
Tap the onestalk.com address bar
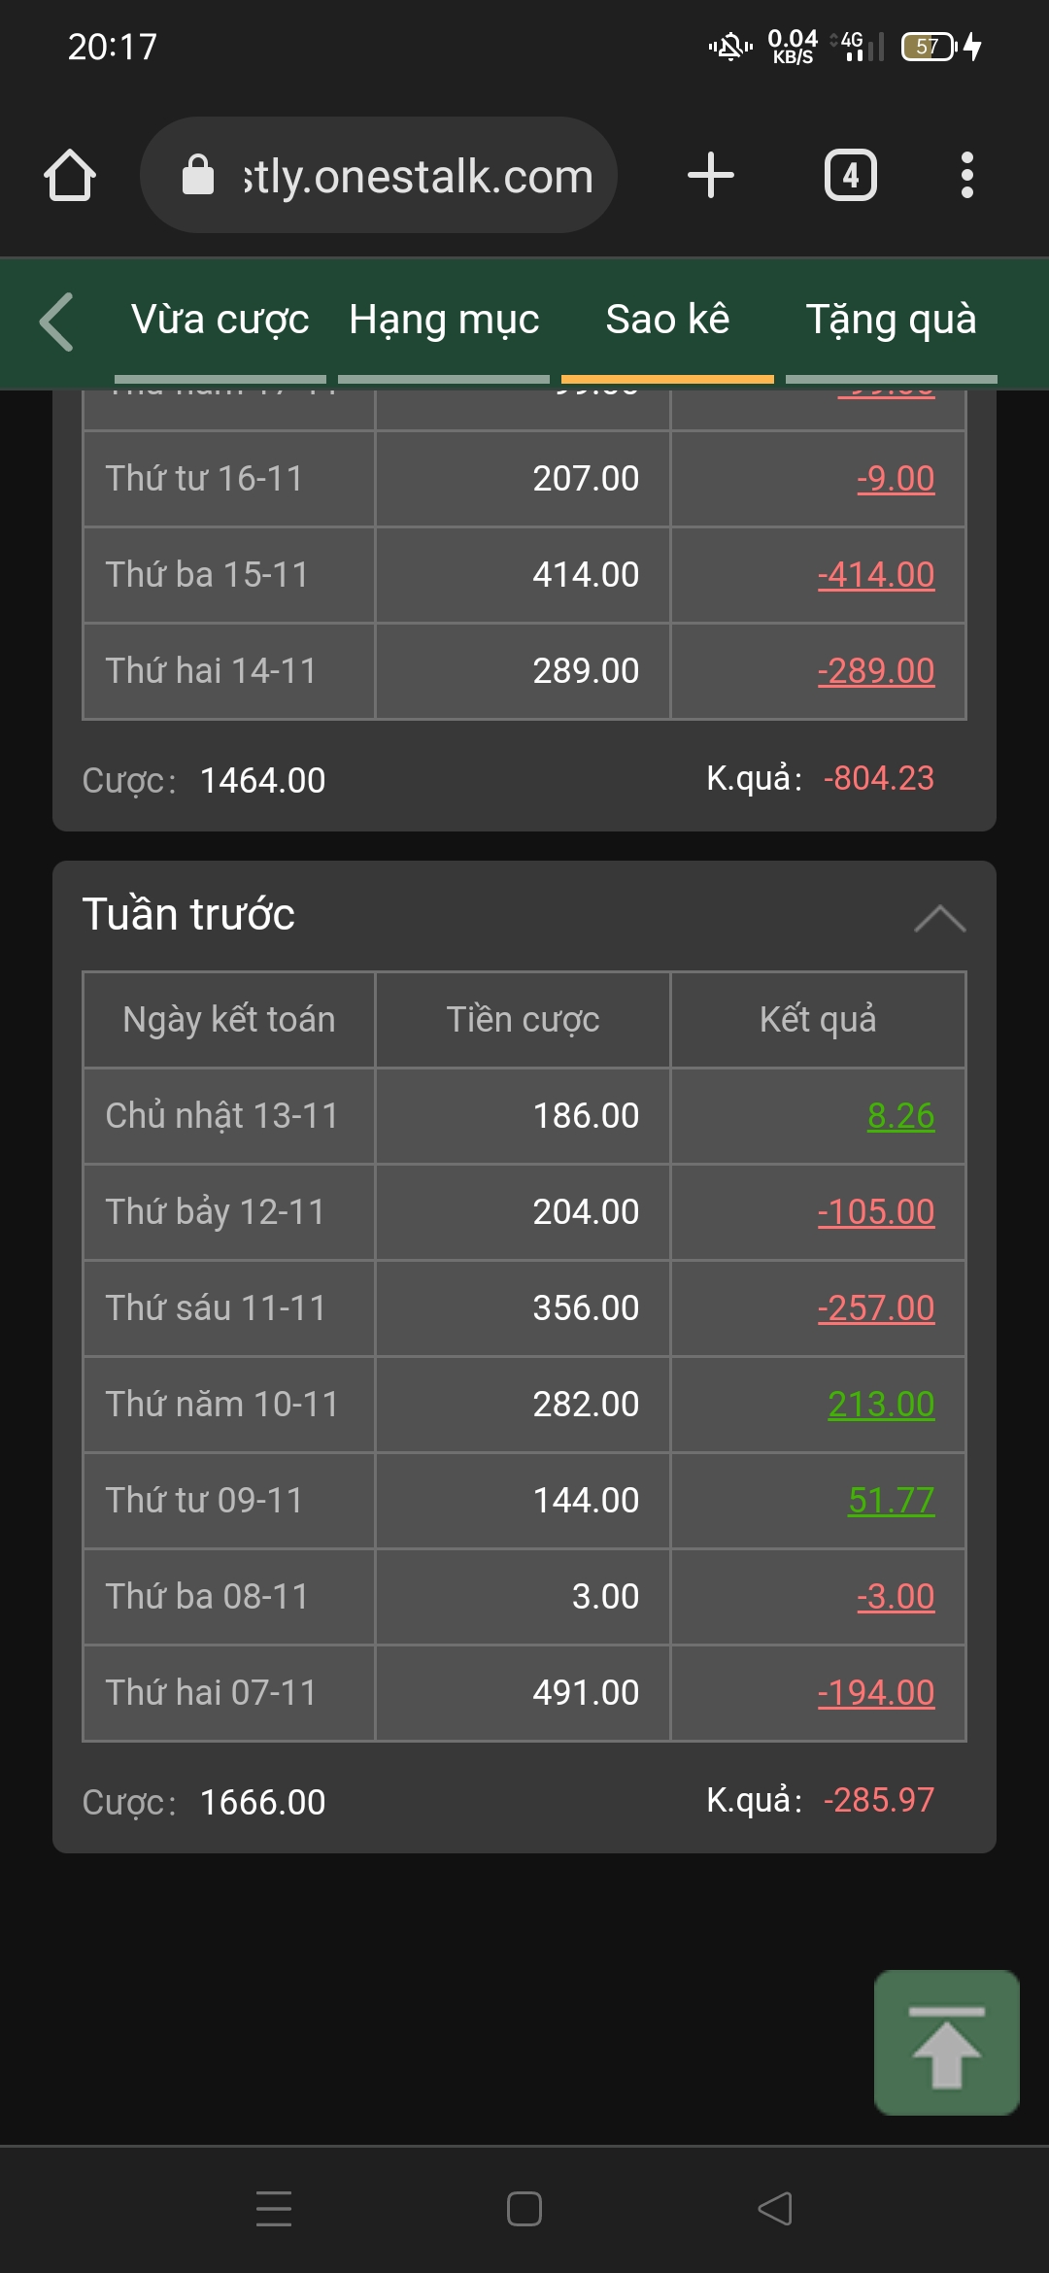[418, 176]
